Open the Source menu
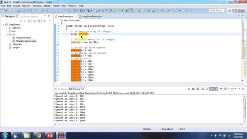Screen dimensions: 247x139 click(17, 6)
